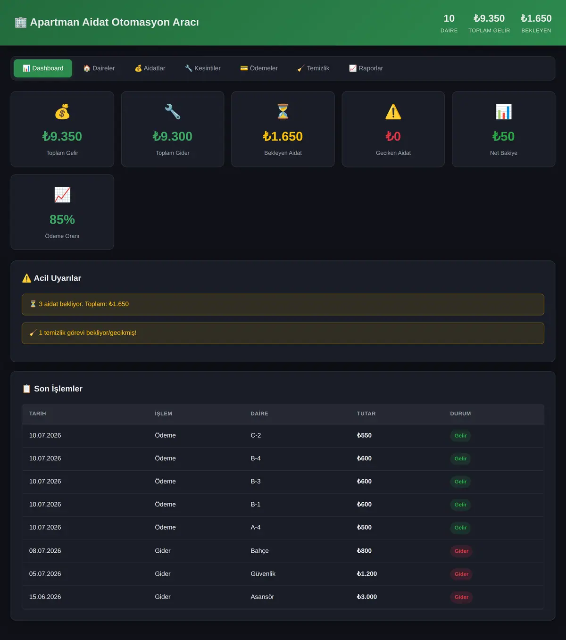The height and width of the screenshot is (640, 566).
Task: Click the 08.07.2026 date cell
Action: coord(45,551)
